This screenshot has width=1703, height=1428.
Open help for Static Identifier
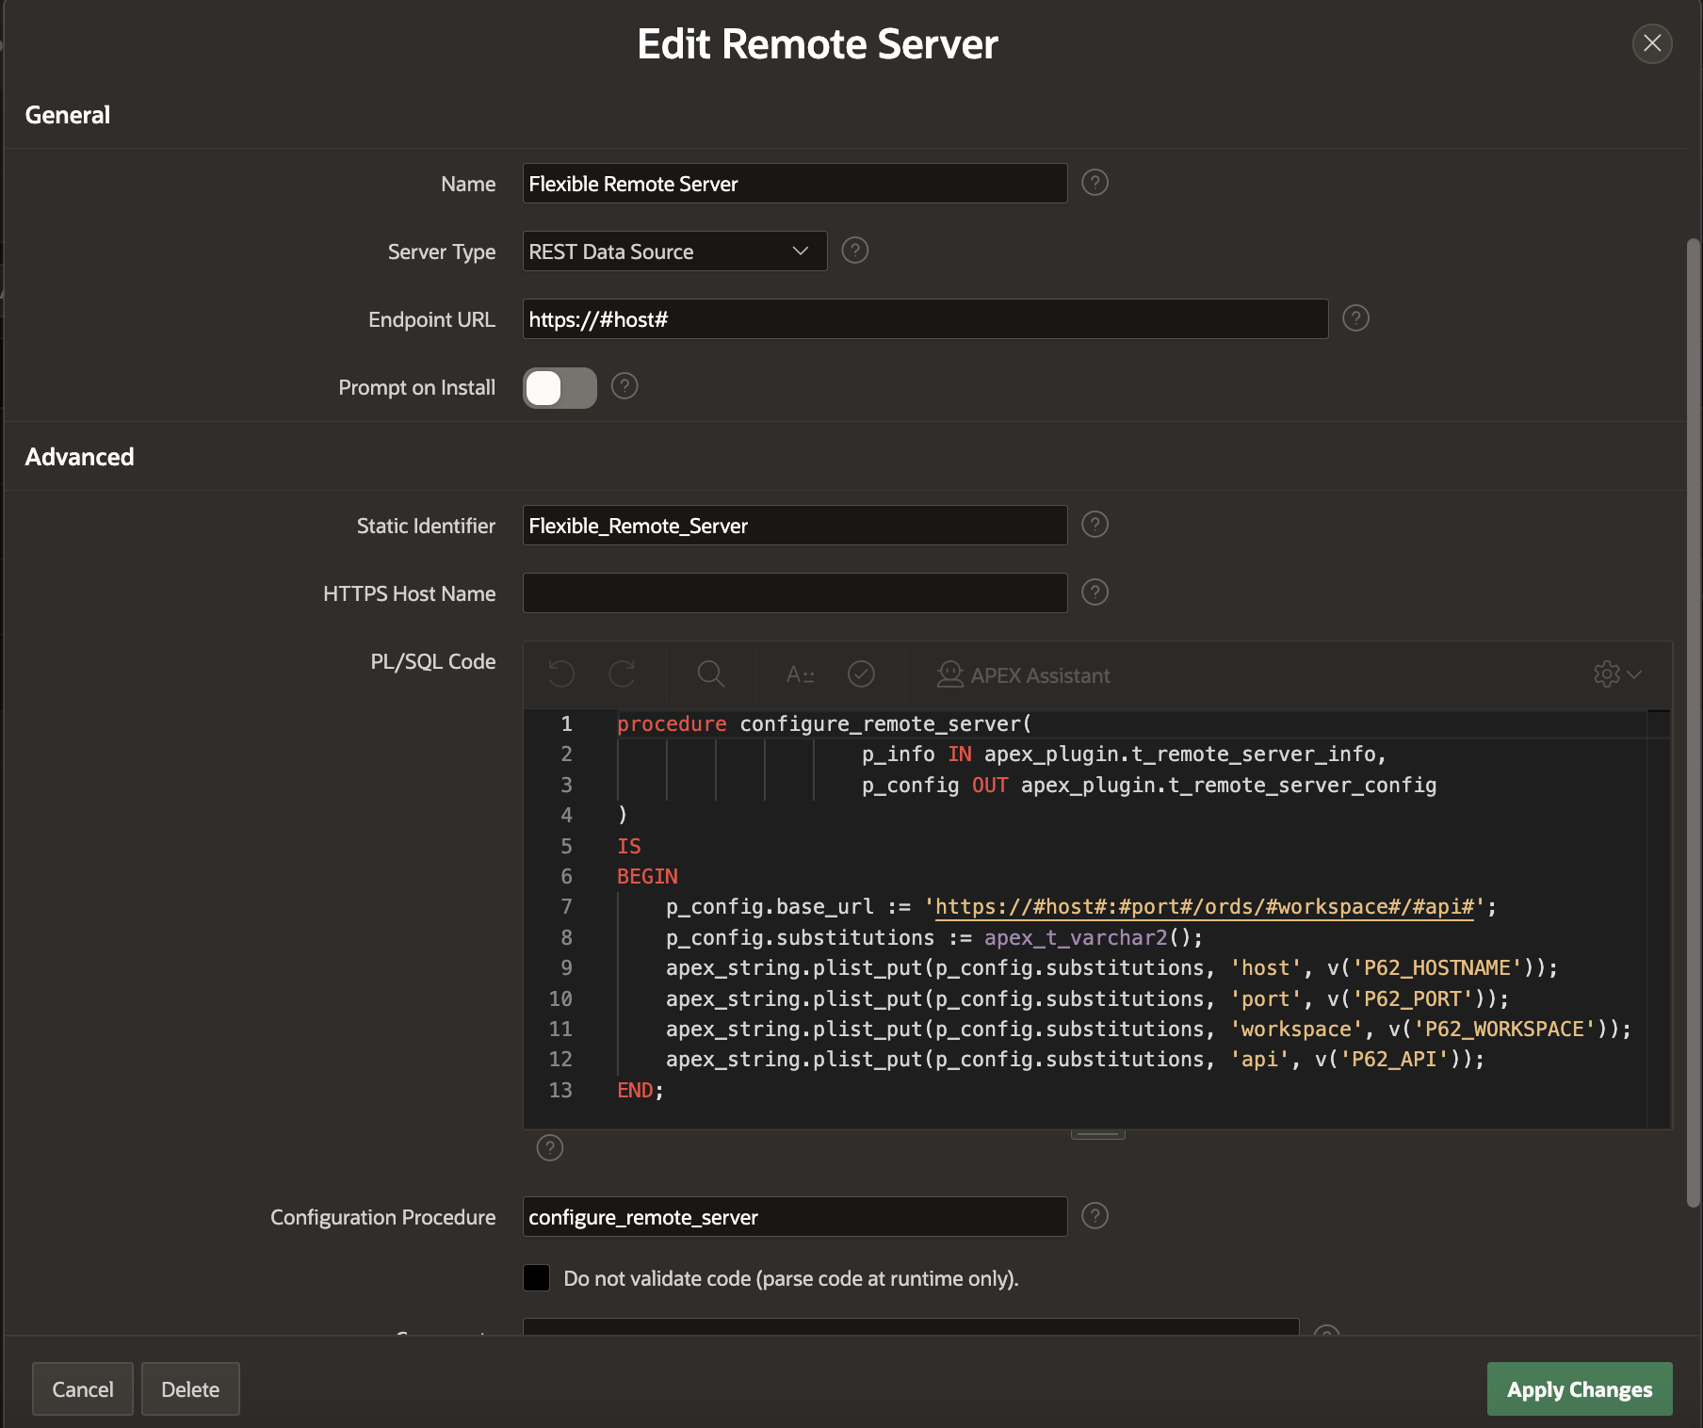[x=1095, y=525]
